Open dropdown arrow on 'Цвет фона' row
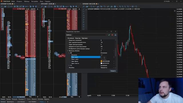 [x=114, y=61]
